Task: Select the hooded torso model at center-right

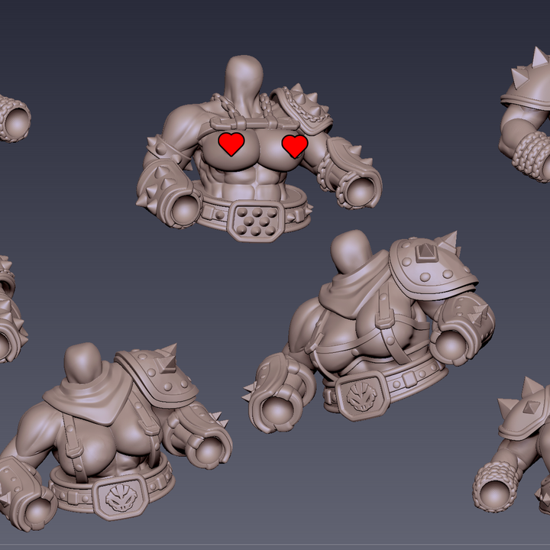Action: click(x=368, y=332)
